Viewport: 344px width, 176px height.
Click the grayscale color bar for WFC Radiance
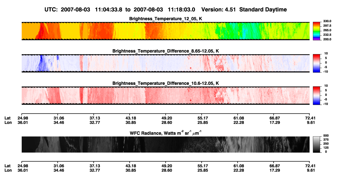316,144
